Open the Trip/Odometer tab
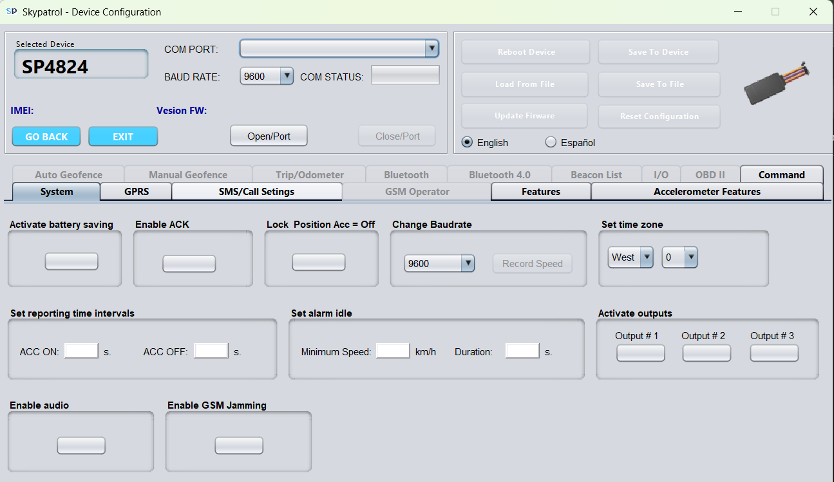The width and height of the screenshot is (834, 482). pyautogui.click(x=309, y=174)
